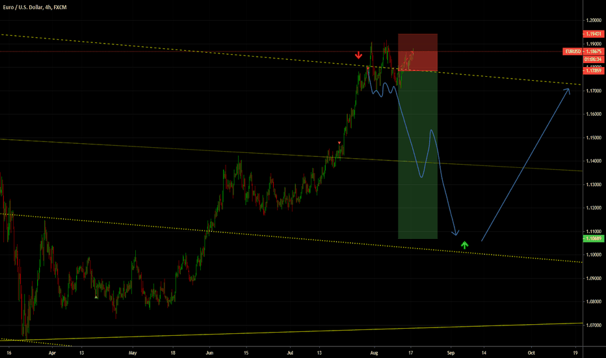
Task: Click the 1.14000 price axis label
Action: click(594, 161)
